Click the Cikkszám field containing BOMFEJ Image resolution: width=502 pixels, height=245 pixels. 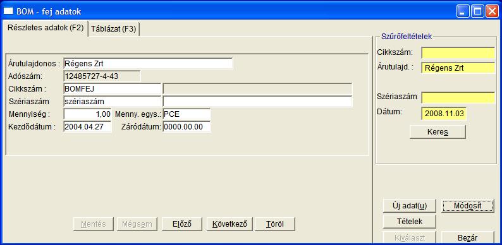(112, 88)
